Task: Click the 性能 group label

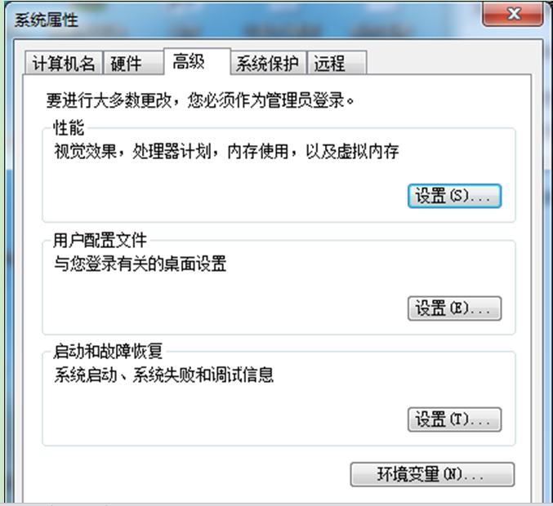Action: click(69, 127)
